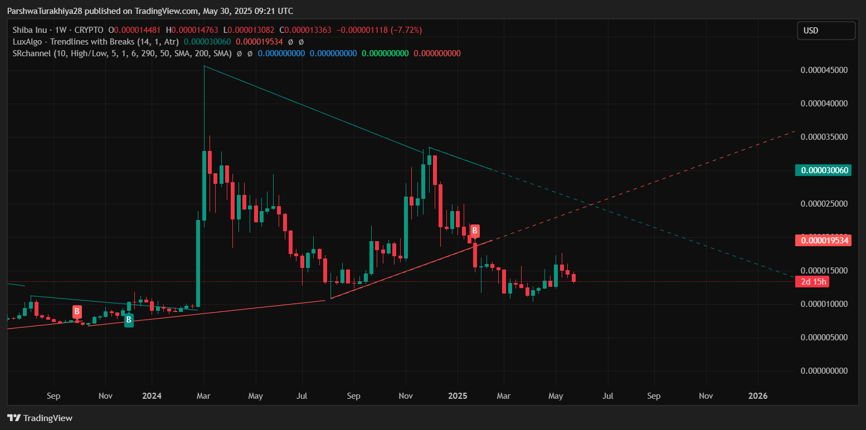Click the 0.000015000 price axis value
Screen dimensions: 866x430
point(824,271)
